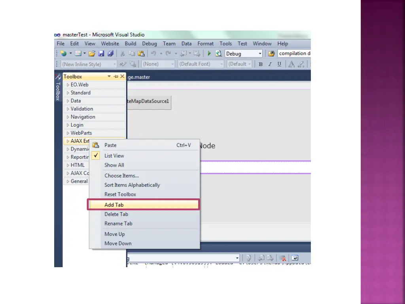Click the Toolbox wrench icon on the side strip

(x=58, y=77)
